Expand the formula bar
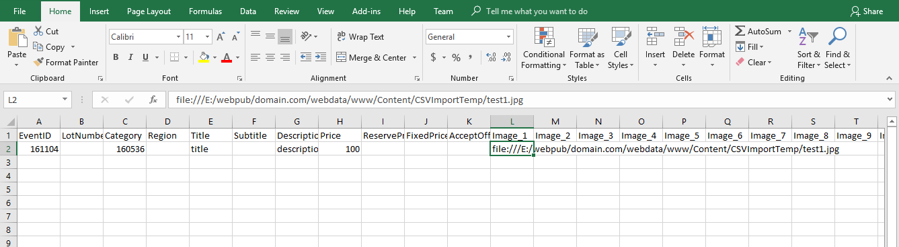The image size is (899, 247). (890, 100)
